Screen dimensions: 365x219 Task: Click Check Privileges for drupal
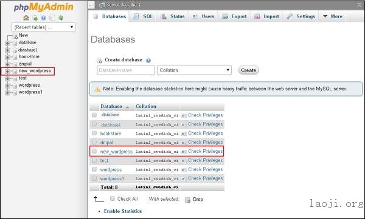tap(206, 142)
